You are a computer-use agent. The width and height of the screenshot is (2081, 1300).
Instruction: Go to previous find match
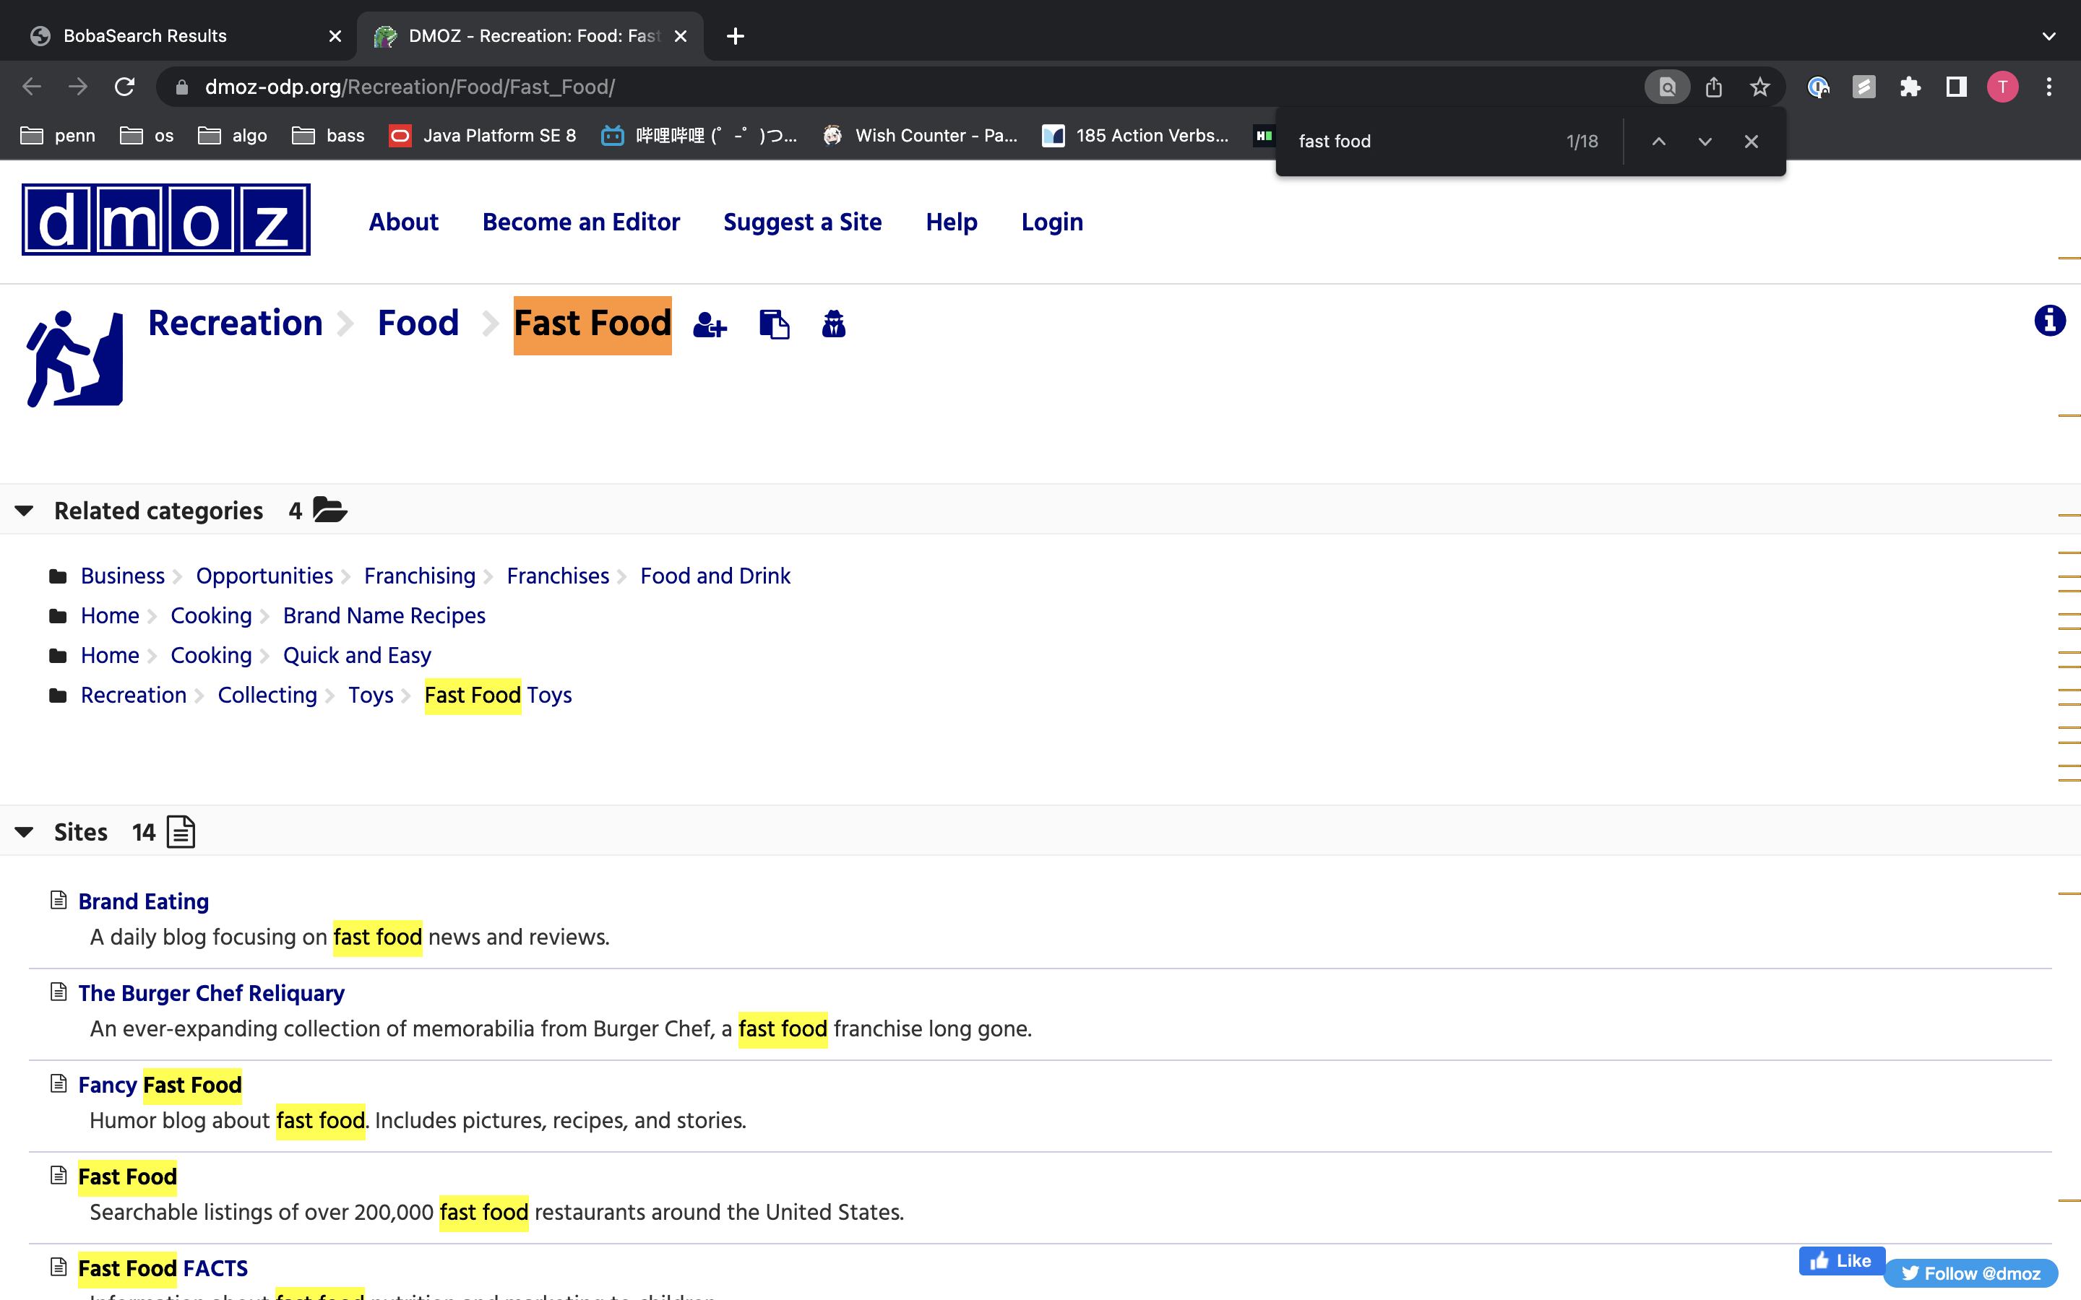tap(1659, 141)
